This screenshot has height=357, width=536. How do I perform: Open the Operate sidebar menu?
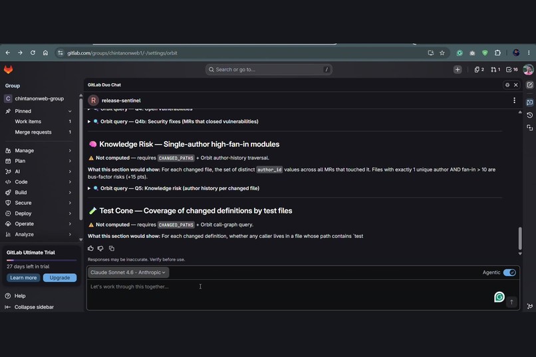click(x=39, y=224)
